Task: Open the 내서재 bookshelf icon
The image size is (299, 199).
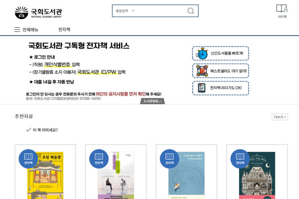Action: pos(282,8)
